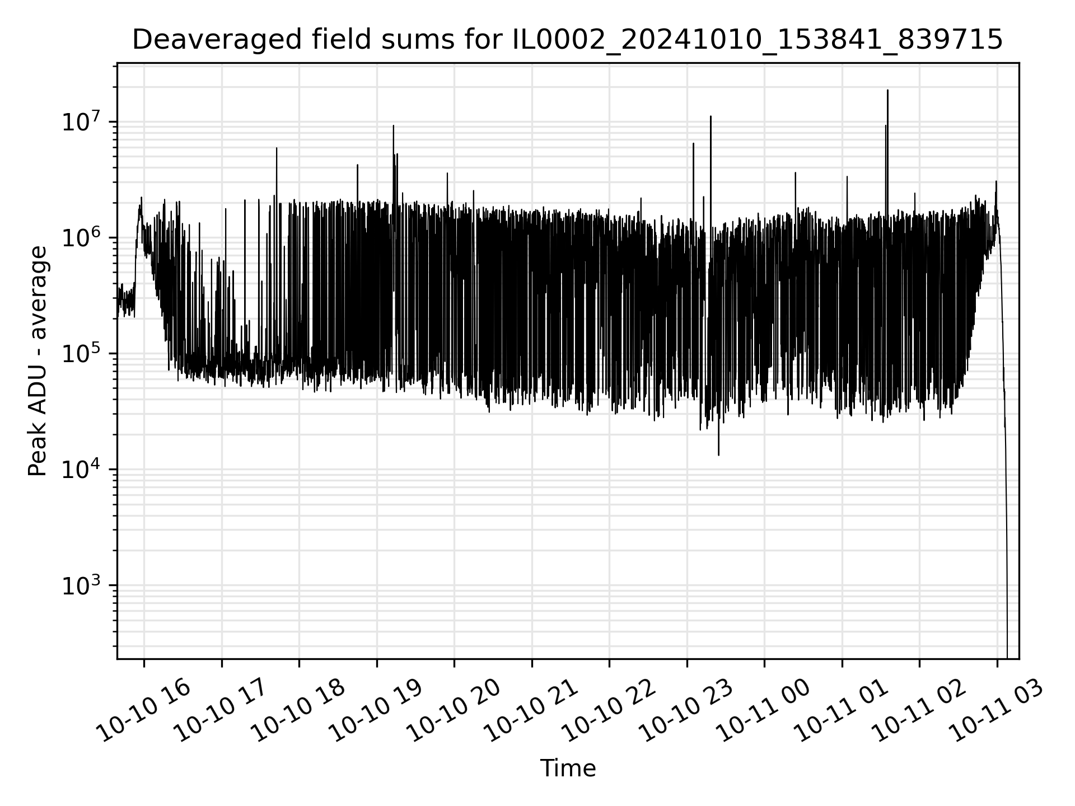Screen dimensions: 1075x806
Task: Click the plot title 'Deaveraged field sums for IL0002_20241010_153841_839715'
Action: click(567, 40)
